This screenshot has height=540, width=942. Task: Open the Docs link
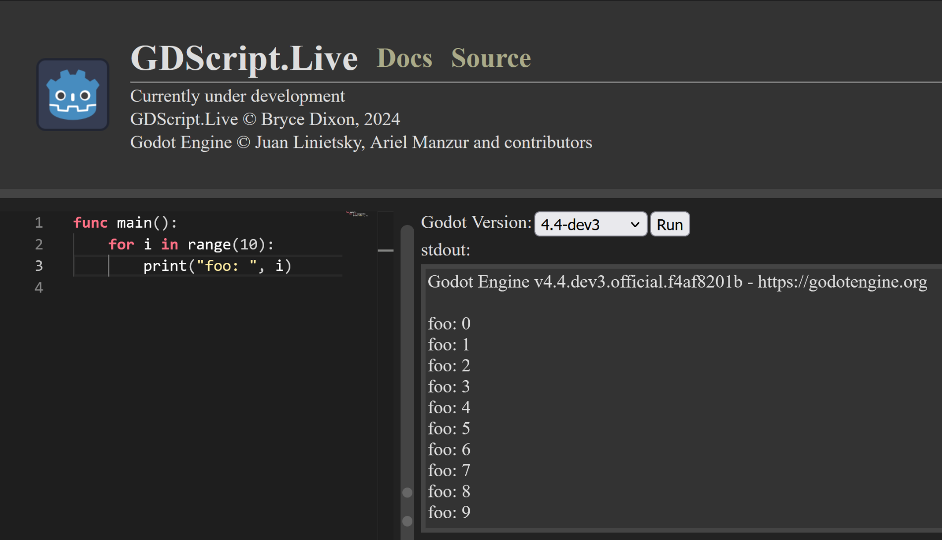[x=404, y=58]
